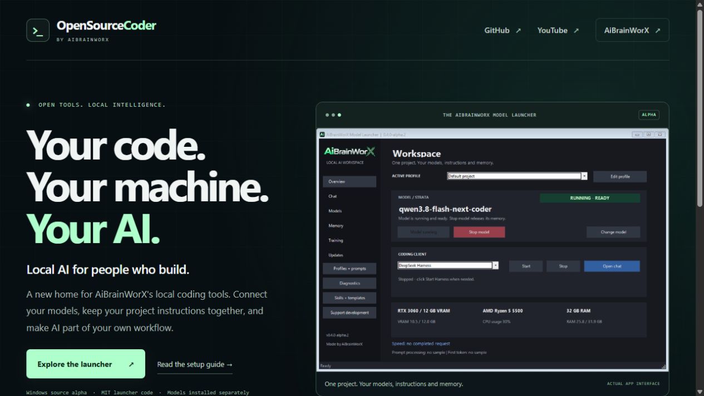Open Diagnostics in the launcher sidebar
This screenshot has height=396, width=704.
pos(349,283)
